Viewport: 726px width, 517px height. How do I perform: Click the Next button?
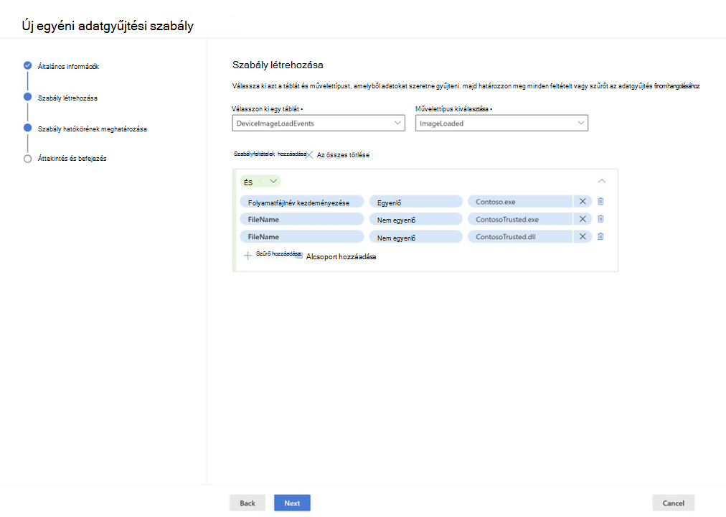[292, 503]
